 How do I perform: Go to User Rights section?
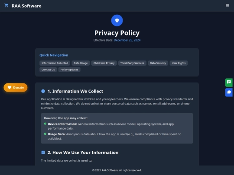pos(179,63)
